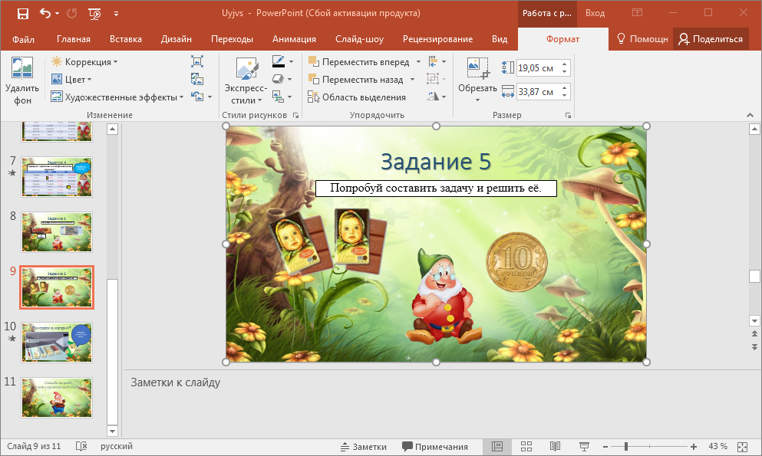Toggle the Заметки notes button in status bar
762x456 pixels.
(x=364, y=447)
